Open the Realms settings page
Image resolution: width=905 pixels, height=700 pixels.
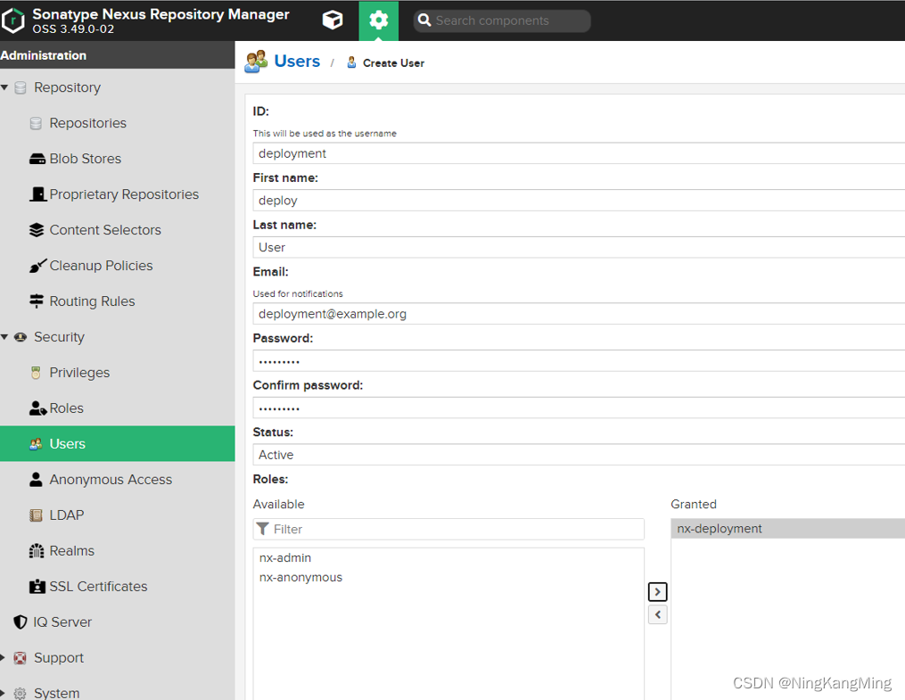[x=71, y=551]
